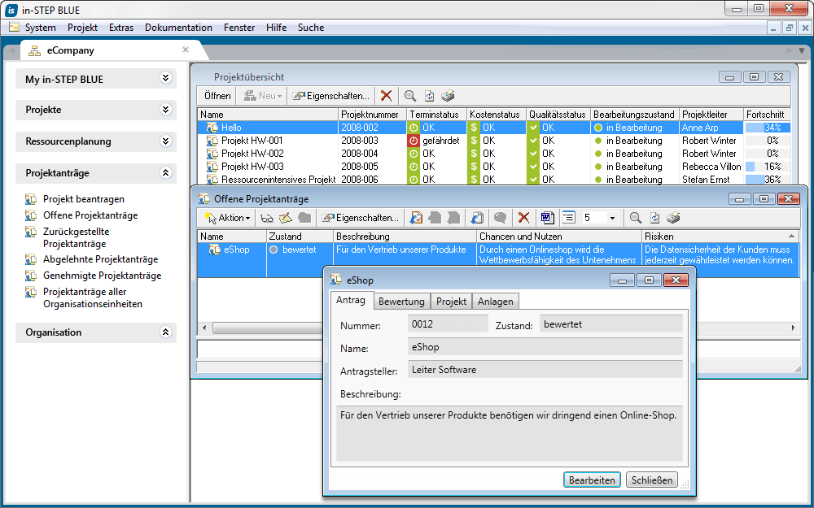Expand the My in-STEP BLUE section
The image size is (814, 508).
[x=166, y=79]
